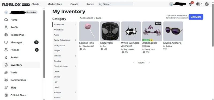Click the Get More button
This screenshot has height=100, width=214.
196,17
